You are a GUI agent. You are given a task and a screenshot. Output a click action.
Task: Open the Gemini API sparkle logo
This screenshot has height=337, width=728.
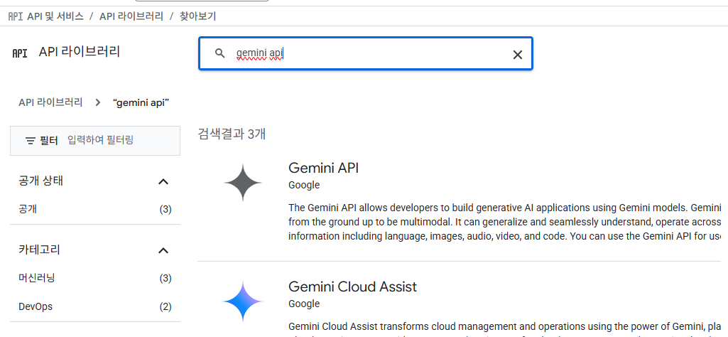point(243,183)
